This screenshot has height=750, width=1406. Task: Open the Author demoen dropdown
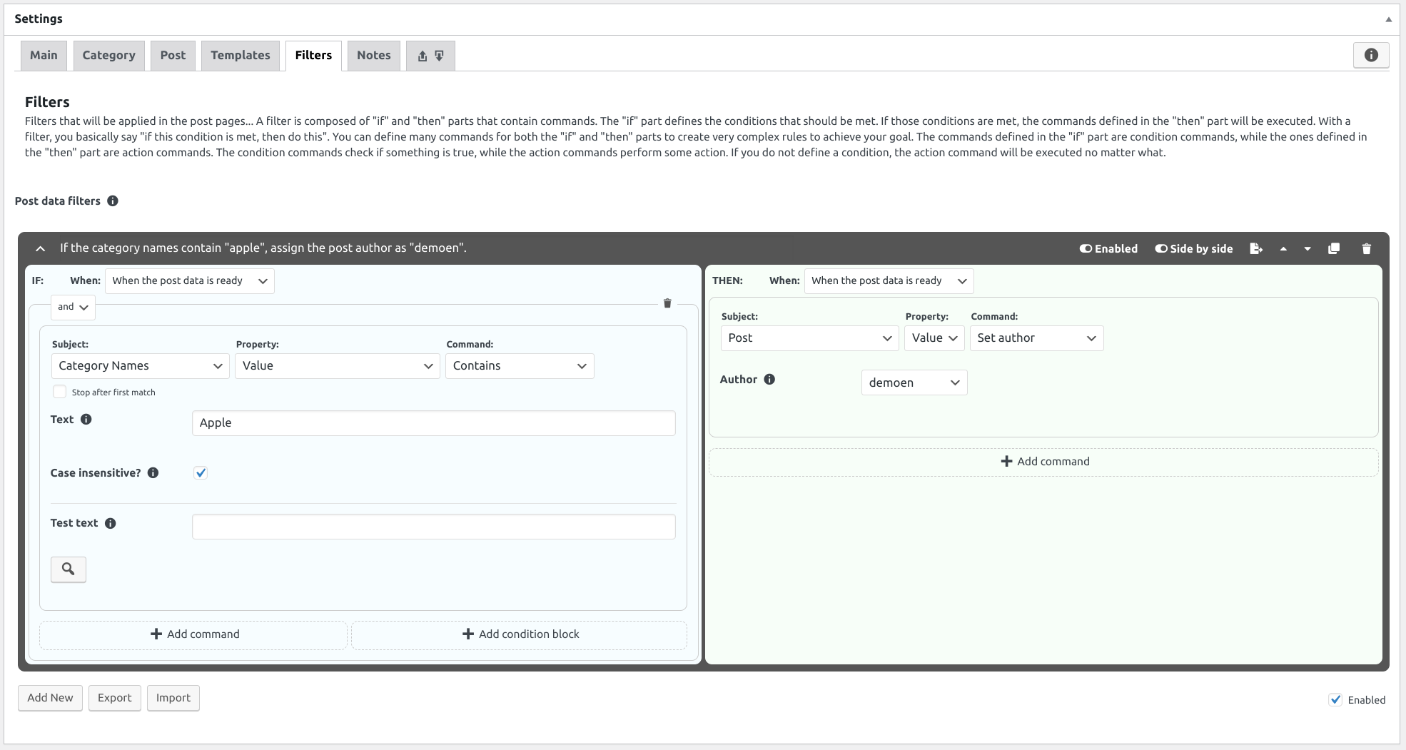click(x=914, y=382)
